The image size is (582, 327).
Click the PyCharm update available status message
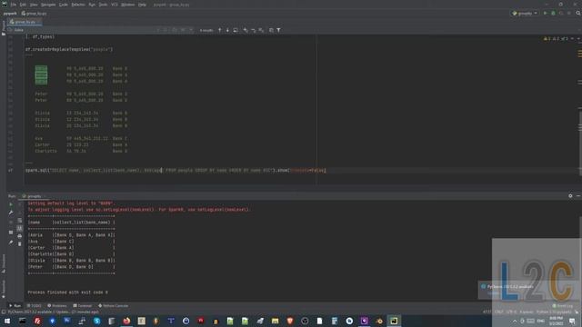[x=54, y=312]
